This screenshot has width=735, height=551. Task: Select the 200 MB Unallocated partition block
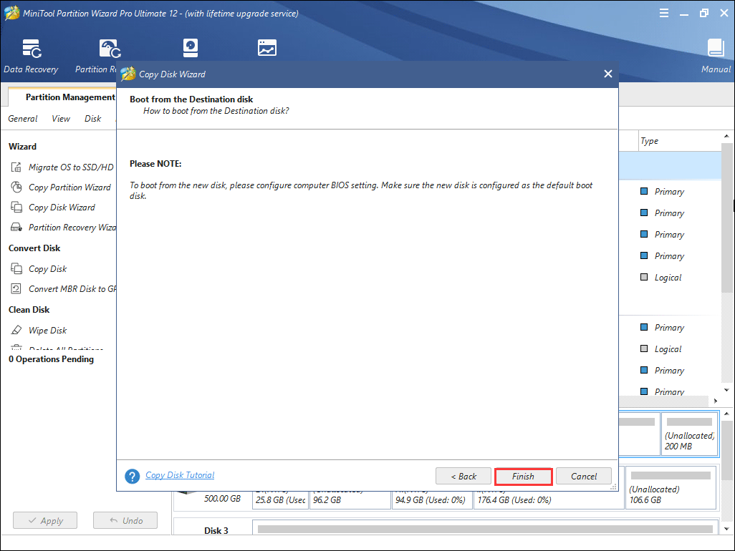click(689, 434)
